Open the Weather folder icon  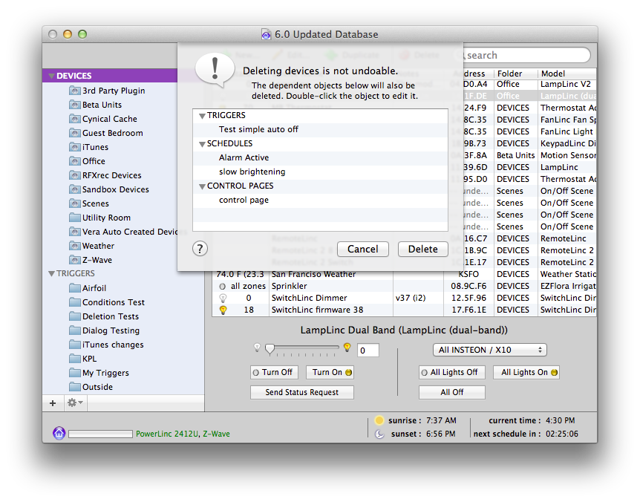point(75,246)
